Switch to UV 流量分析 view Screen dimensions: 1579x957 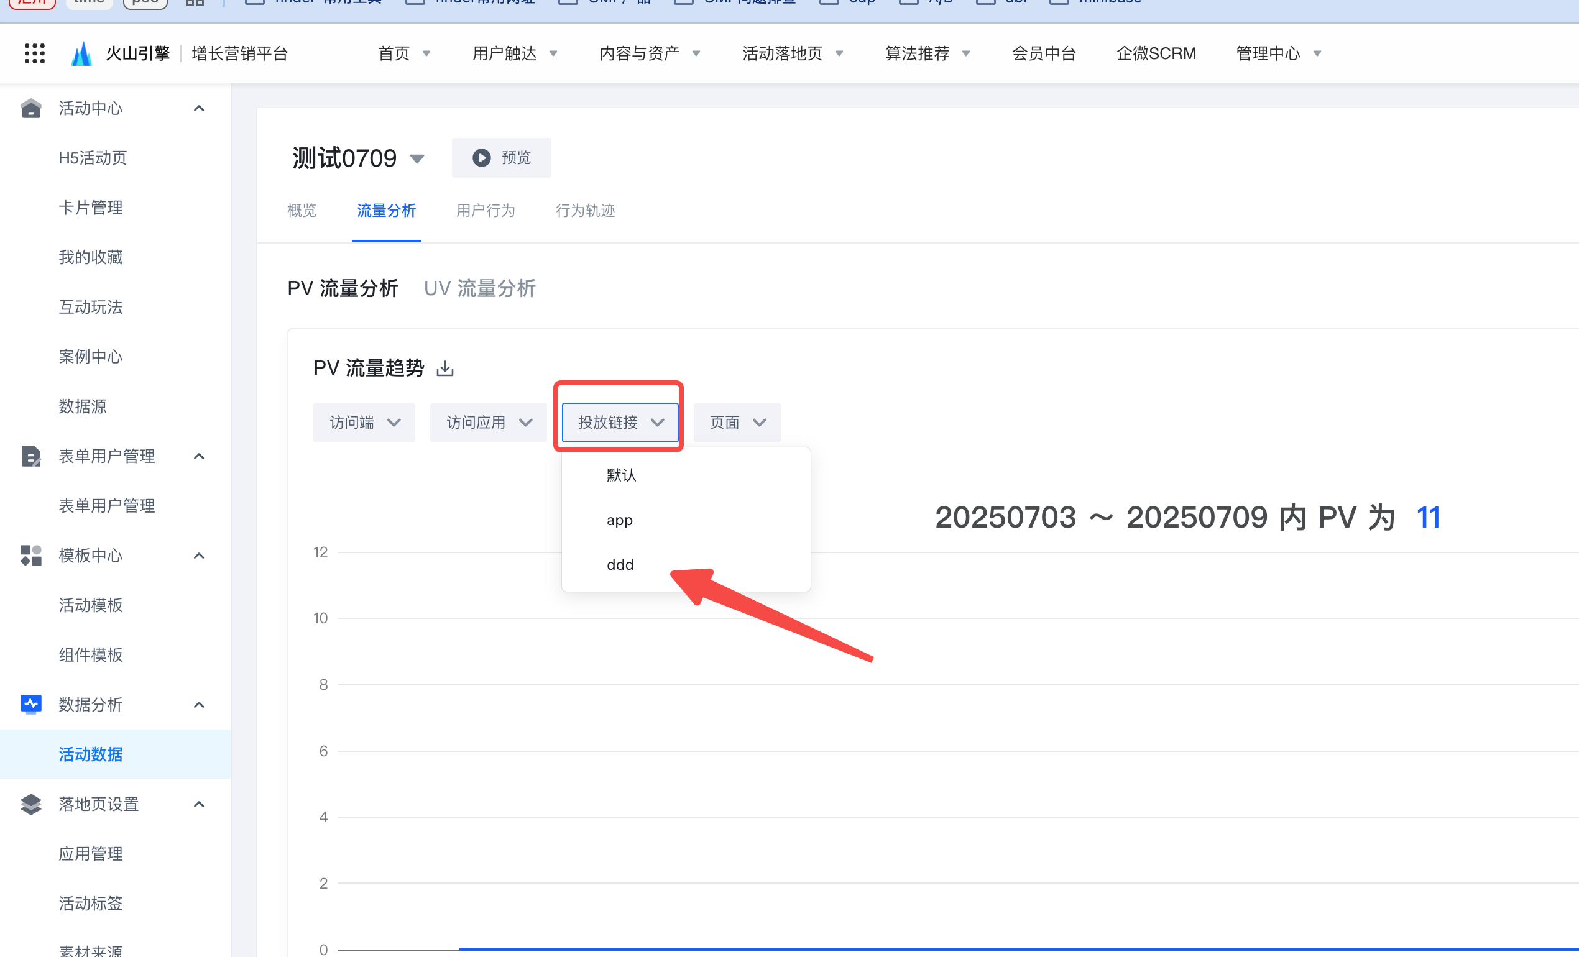479,288
